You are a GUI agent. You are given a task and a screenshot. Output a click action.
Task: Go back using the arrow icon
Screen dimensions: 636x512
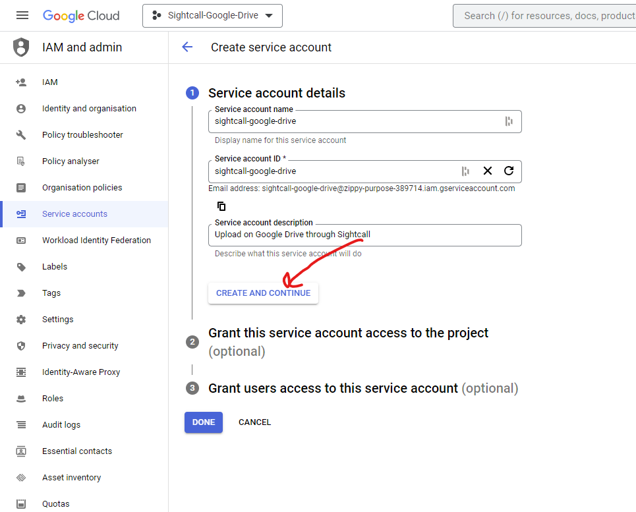click(187, 47)
